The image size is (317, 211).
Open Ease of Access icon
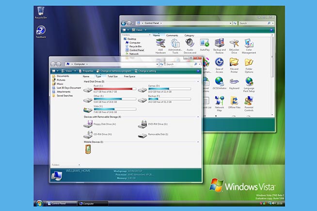click(x=219, y=65)
